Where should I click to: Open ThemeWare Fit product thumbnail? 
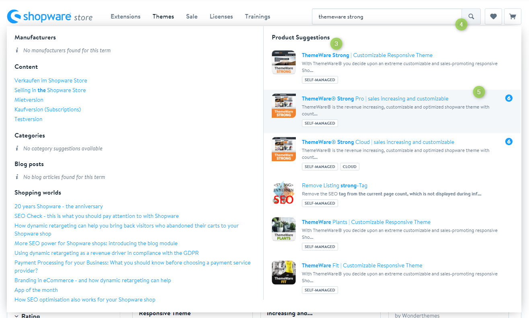284,273
